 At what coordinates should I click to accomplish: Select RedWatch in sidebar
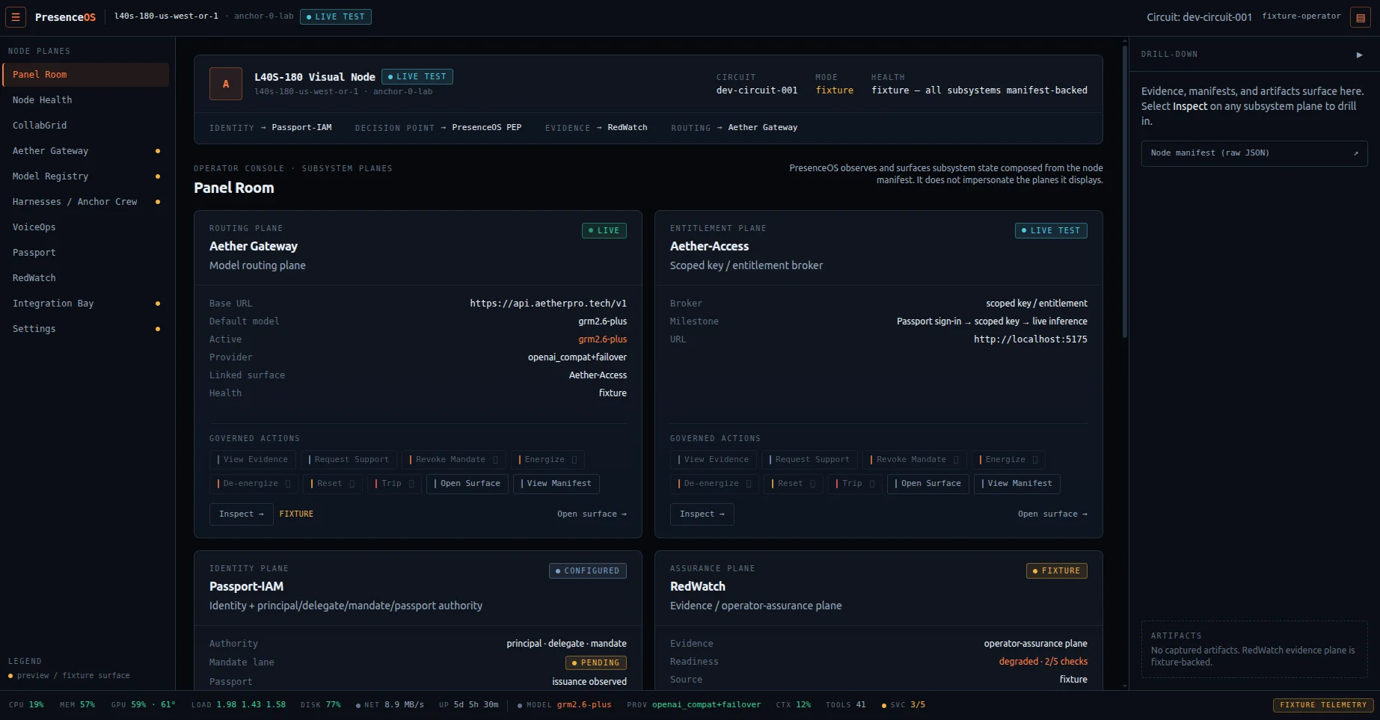pos(86,278)
